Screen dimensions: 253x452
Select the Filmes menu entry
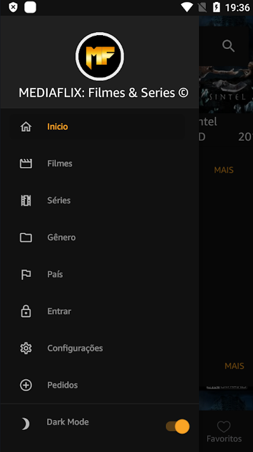pyautogui.click(x=99, y=163)
